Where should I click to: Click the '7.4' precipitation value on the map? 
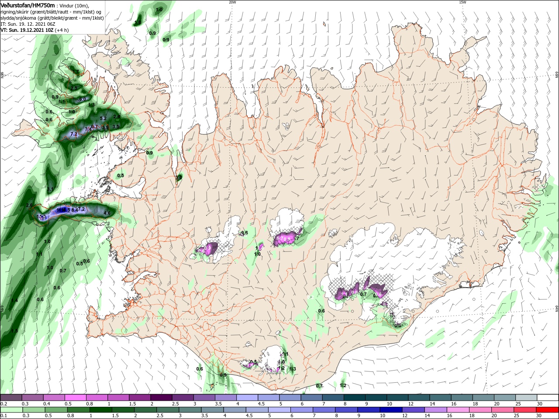88,129
